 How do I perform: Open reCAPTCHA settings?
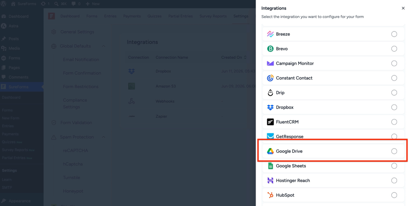point(75,151)
